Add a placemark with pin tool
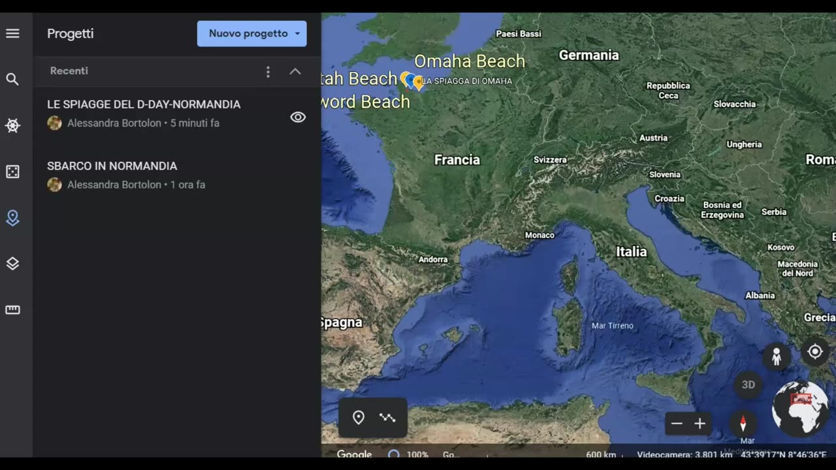The height and width of the screenshot is (470, 836). pyautogui.click(x=359, y=418)
